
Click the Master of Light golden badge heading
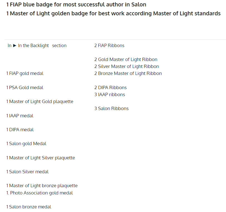pyautogui.click(x=113, y=13)
